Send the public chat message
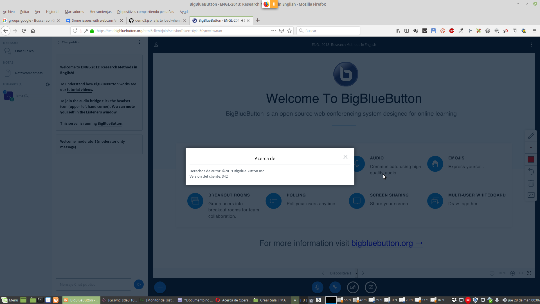 (138, 284)
